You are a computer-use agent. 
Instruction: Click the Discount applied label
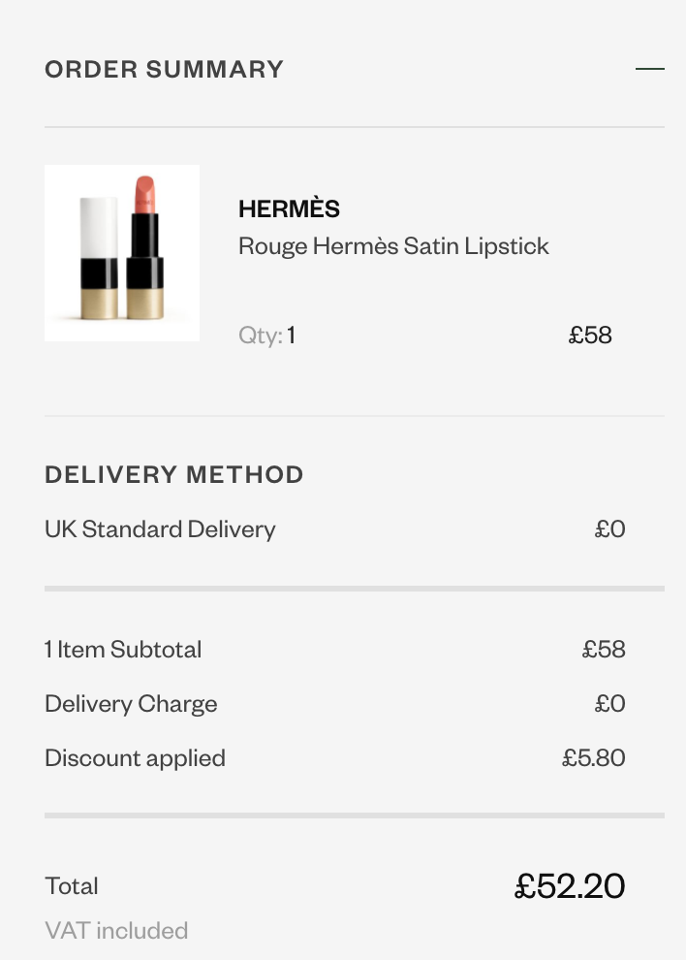pos(136,758)
